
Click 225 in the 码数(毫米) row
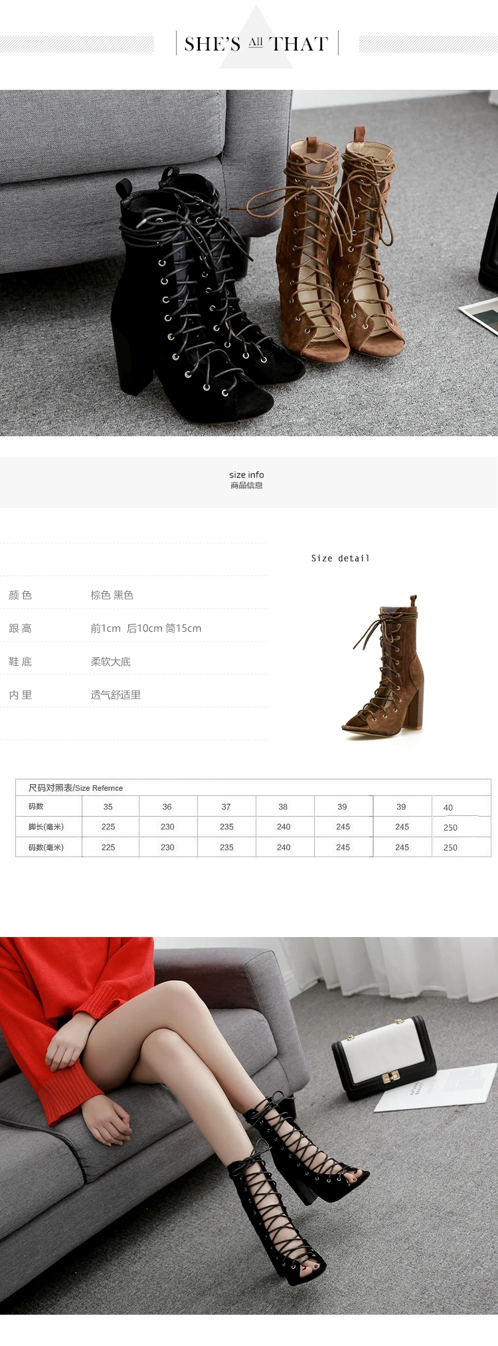point(108,847)
